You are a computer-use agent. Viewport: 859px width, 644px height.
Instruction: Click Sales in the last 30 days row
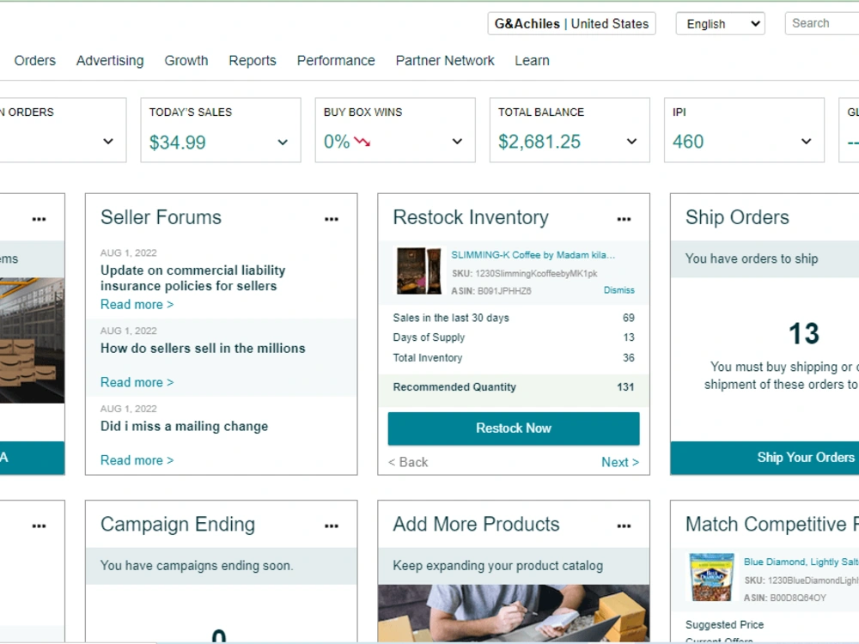(514, 319)
